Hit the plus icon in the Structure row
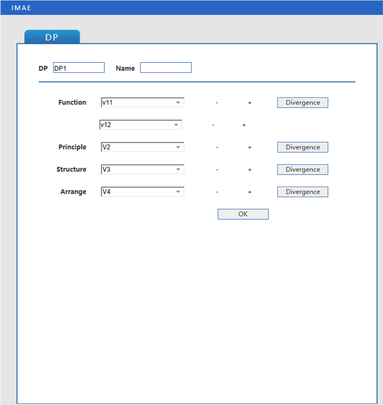Image resolution: width=383 pixels, height=405 pixels. click(x=250, y=170)
